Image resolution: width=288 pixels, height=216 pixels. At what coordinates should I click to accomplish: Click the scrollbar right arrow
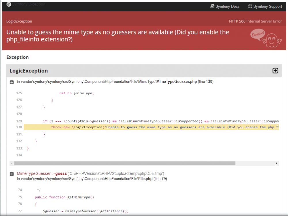pos(276,163)
